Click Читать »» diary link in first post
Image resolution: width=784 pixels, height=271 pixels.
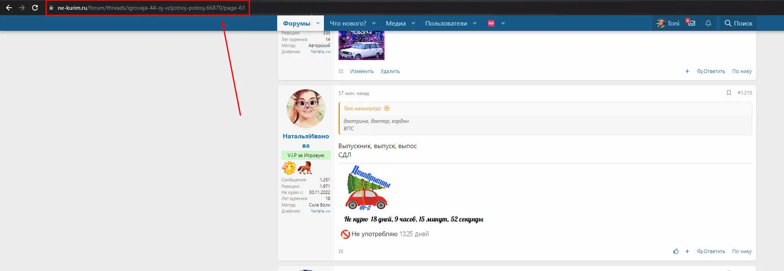click(320, 52)
